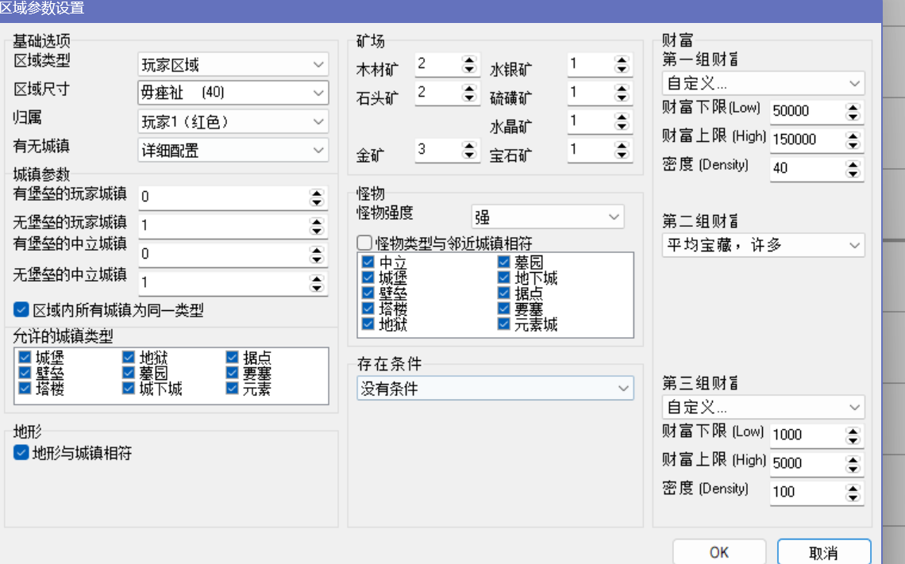This screenshot has height=564, width=905.
Task: Uncheck 地形与城镇相符 option
Action: click(21, 454)
